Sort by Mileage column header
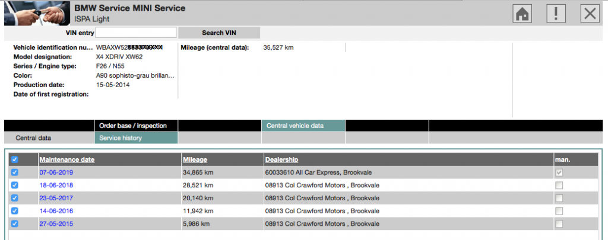Image resolution: width=608 pixels, height=240 pixels. [x=195, y=159]
